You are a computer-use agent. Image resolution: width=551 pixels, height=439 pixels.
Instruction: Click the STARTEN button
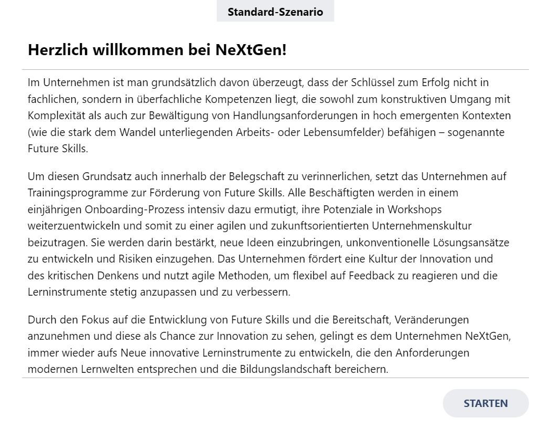tap(485, 403)
